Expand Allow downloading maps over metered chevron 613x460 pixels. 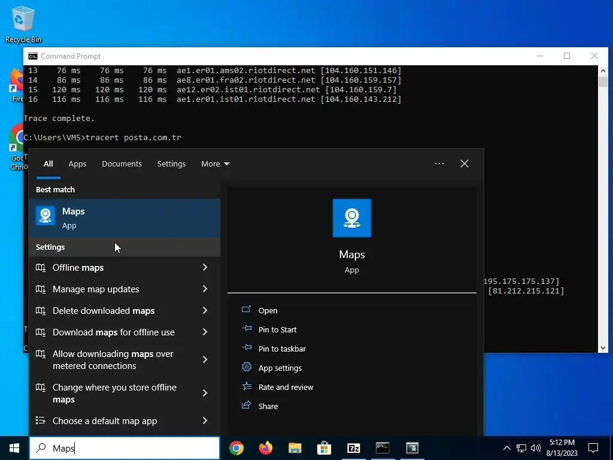(205, 359)
